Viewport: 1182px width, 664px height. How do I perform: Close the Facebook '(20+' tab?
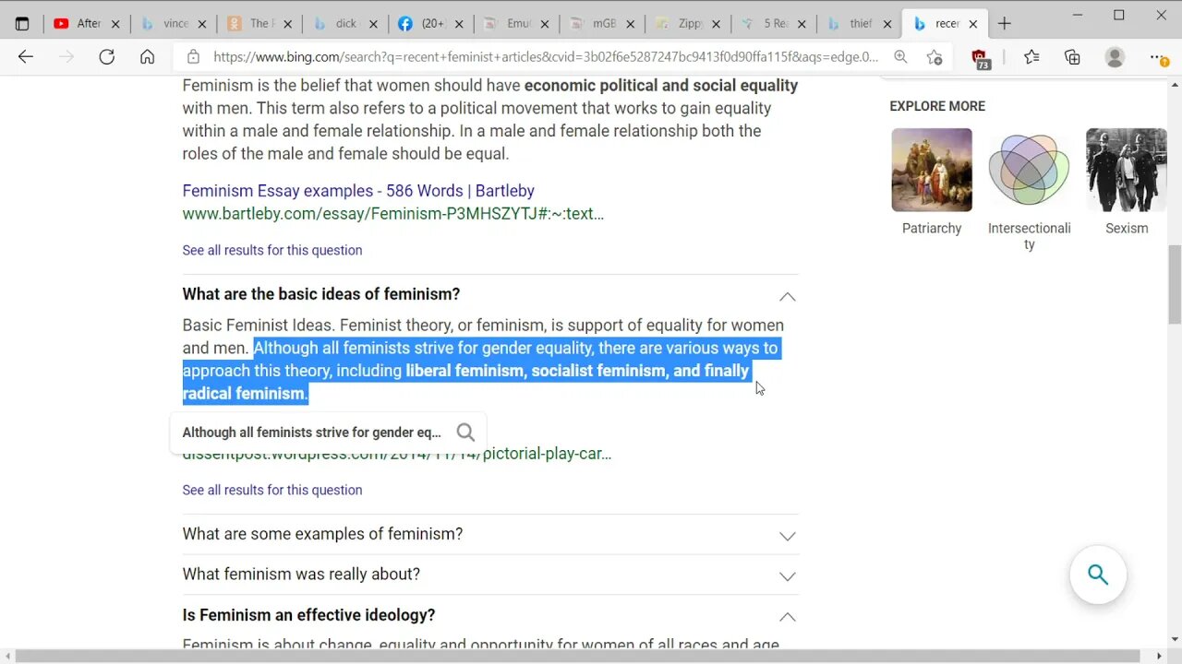(x=459, y=24)
